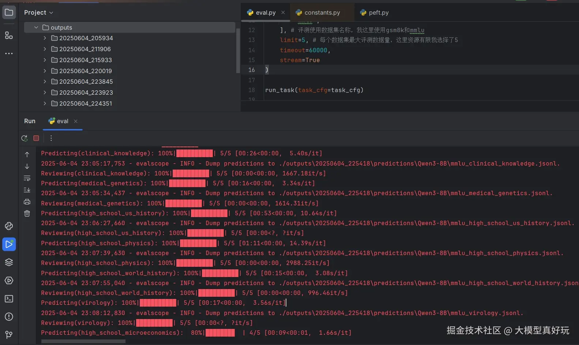Click Reviewing(virology) progress bar
The width and height of the screenshot is (579, 345).
(x=154, y=323)
